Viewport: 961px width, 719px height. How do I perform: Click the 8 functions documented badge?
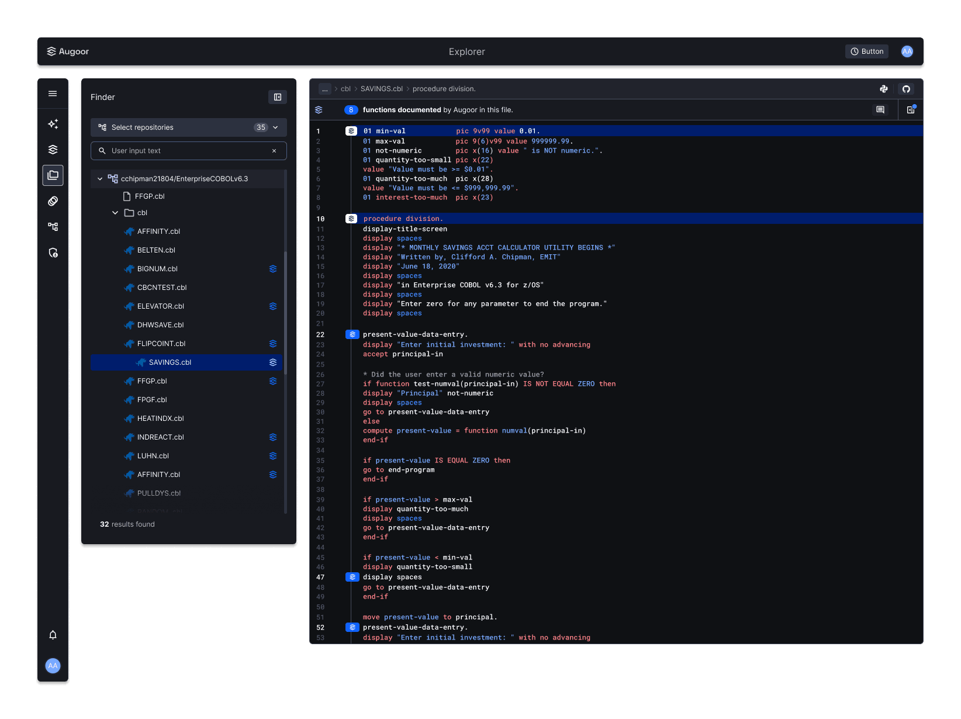(351, 110)
